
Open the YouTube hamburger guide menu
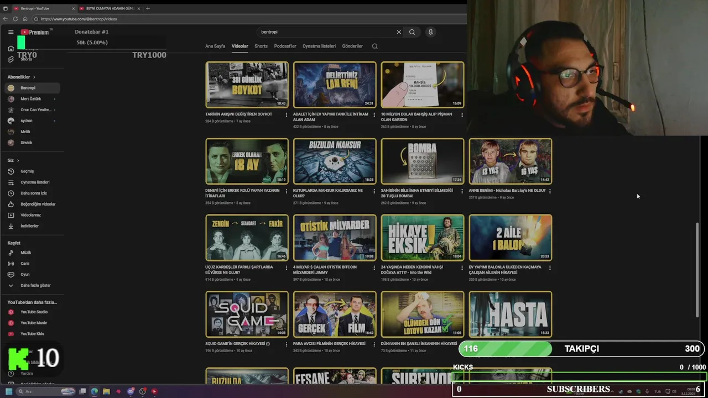(x=11, y=32)
